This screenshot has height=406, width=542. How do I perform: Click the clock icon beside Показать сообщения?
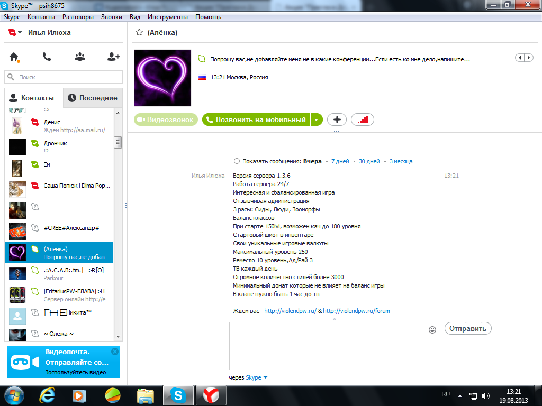pos(237,161)
